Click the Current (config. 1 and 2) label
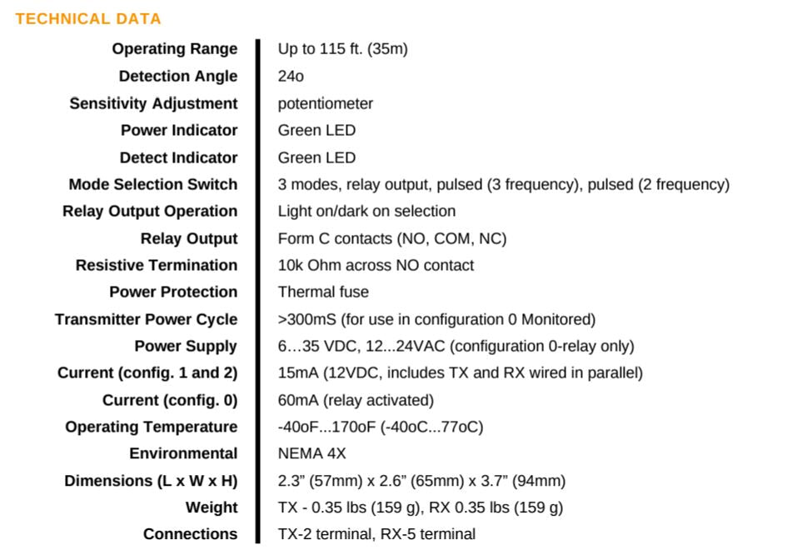 (147, 372)
